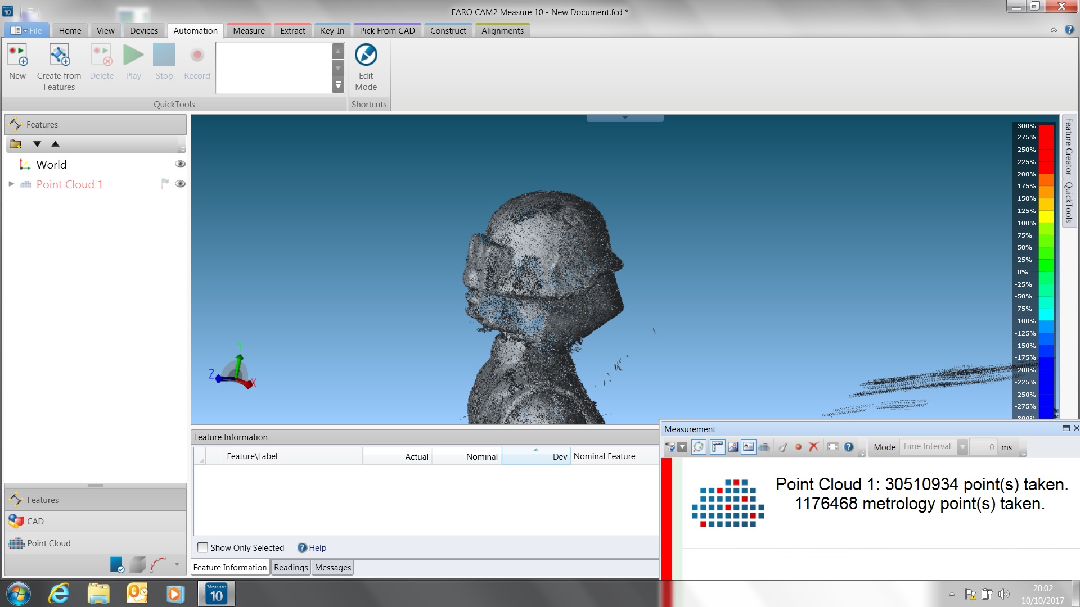
Task: Play the QuickTool
Action: tap(133, 55)
